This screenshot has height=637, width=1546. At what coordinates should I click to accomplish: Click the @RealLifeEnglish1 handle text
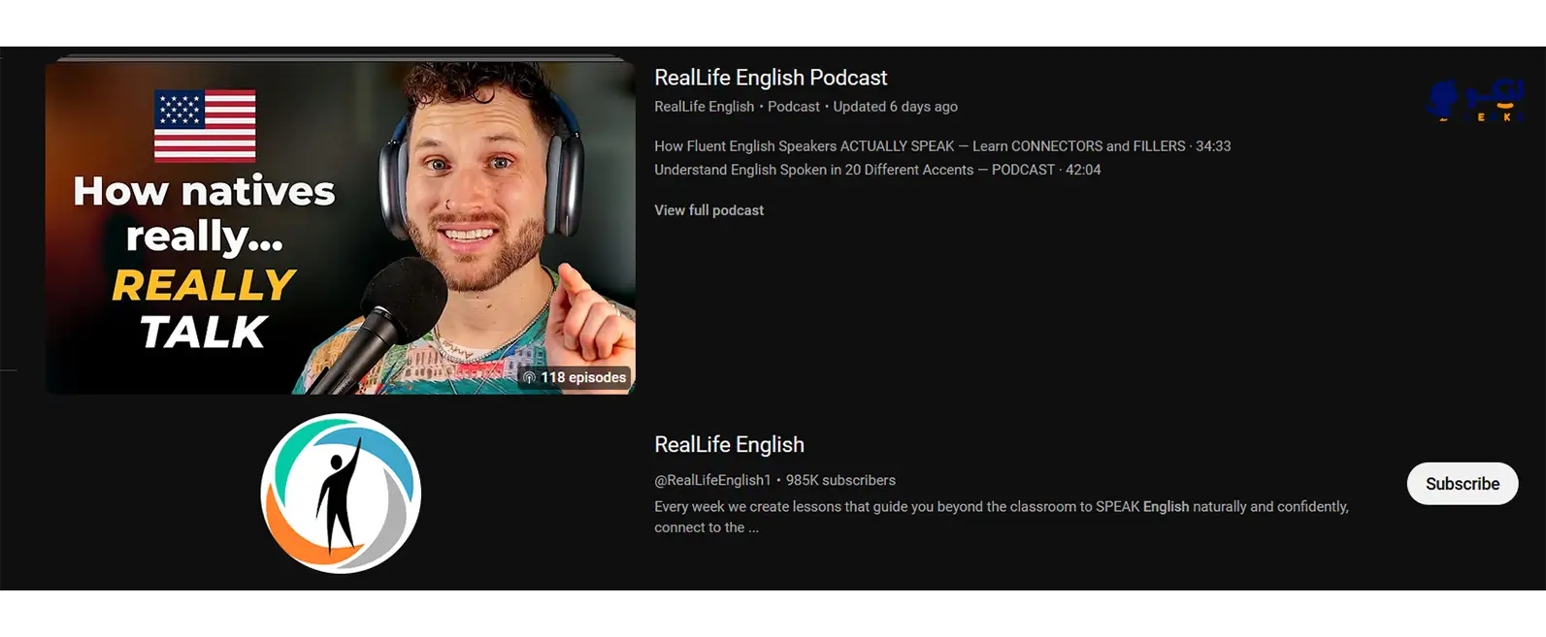(x=712, y=480)
